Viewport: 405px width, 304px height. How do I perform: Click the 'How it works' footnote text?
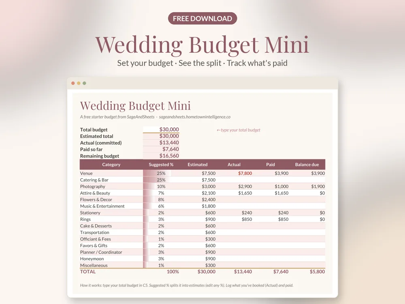186,285
